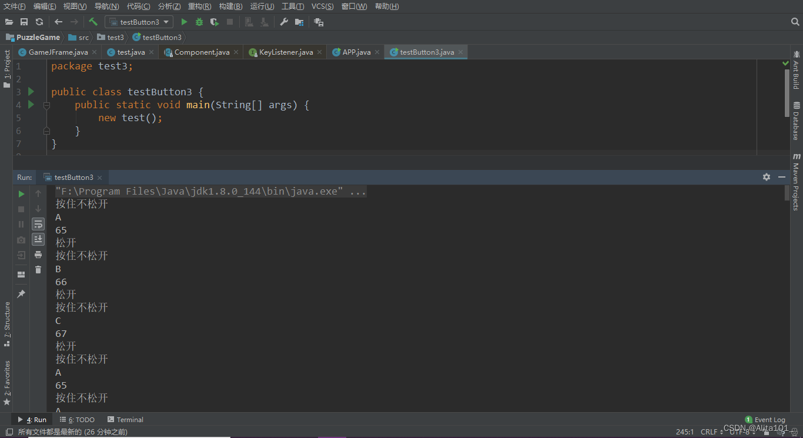Image resolution: width=803 pixels, height=438 pixels.
Task: Navigate back with the left arrow
Action: point(58,22)
